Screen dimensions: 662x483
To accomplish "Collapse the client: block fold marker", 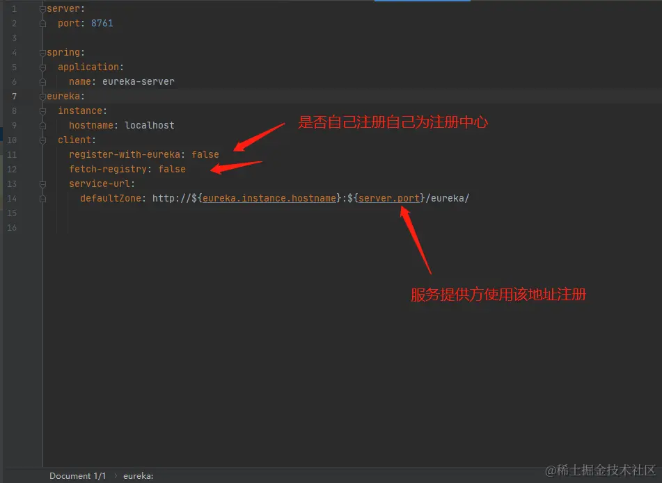I will (42, 140).
